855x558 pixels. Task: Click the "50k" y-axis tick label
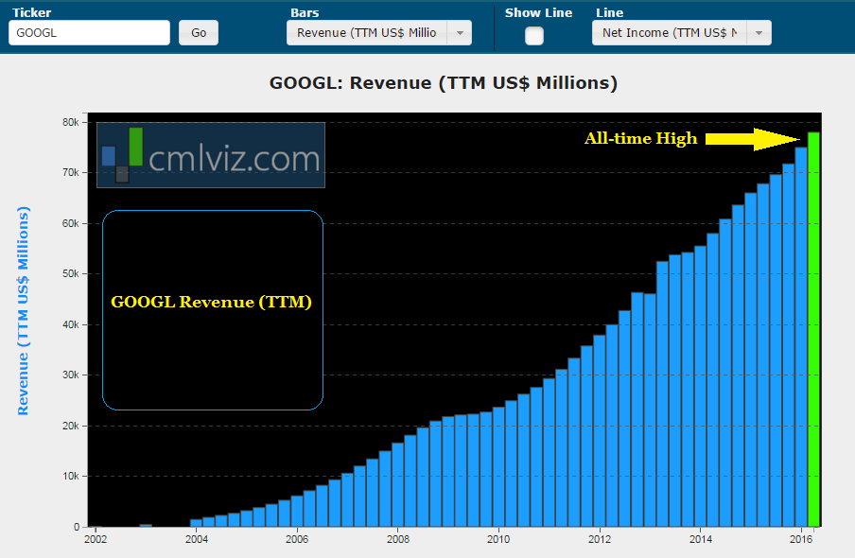click(71, 273)
